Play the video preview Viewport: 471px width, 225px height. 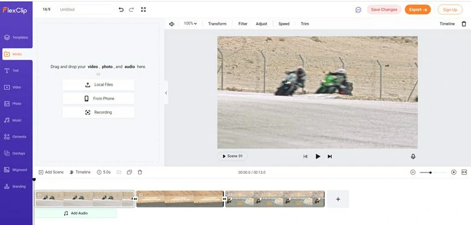click(x=318, y=156)
